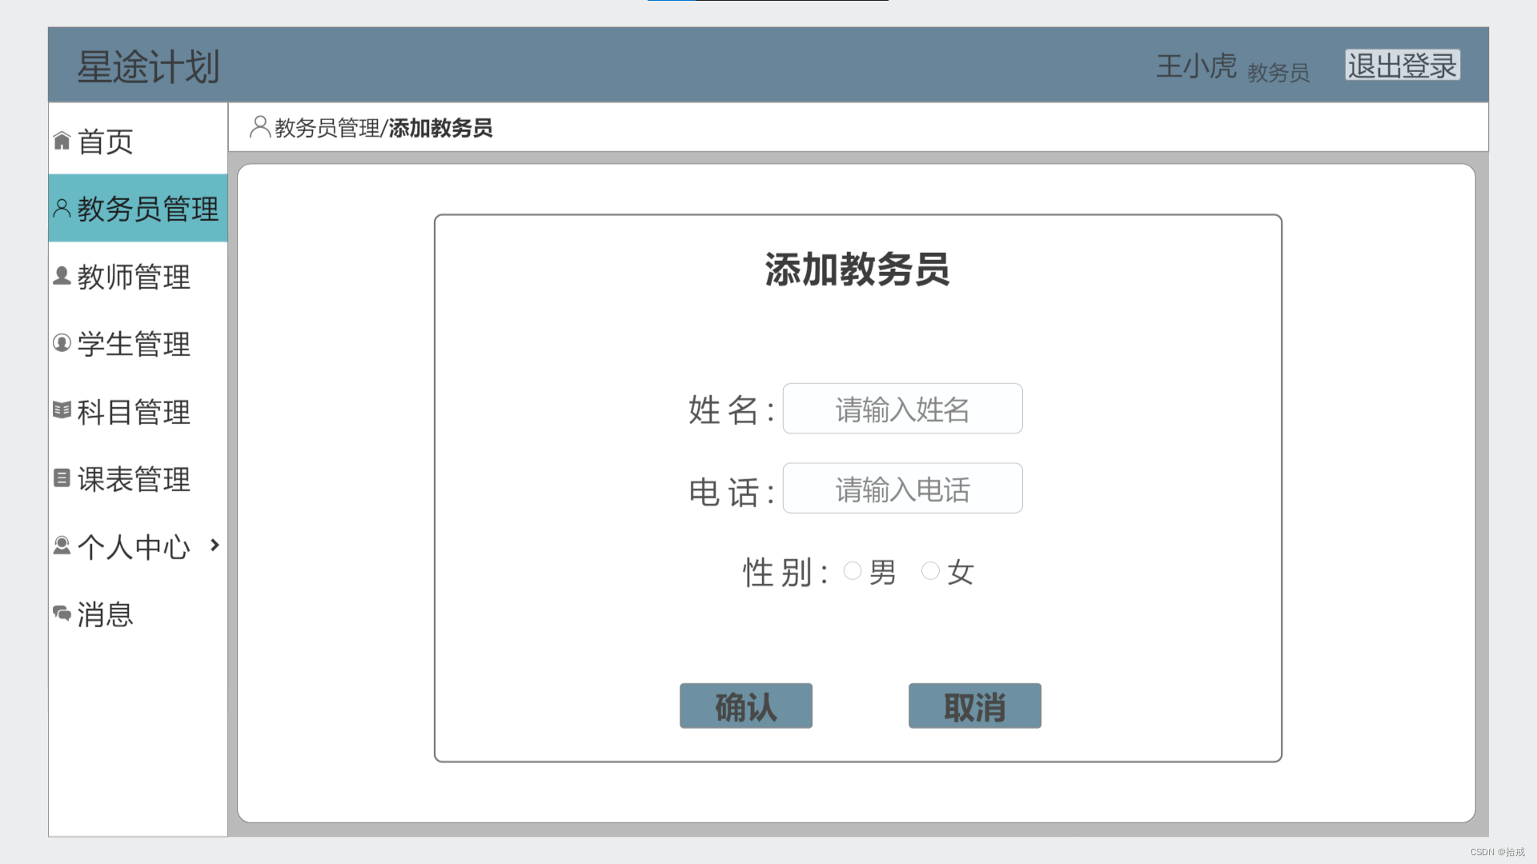The width and height of the screenshot is (1537, 864).
Task: Click the person icon next to 教务员管理
Action: (62, 208)
